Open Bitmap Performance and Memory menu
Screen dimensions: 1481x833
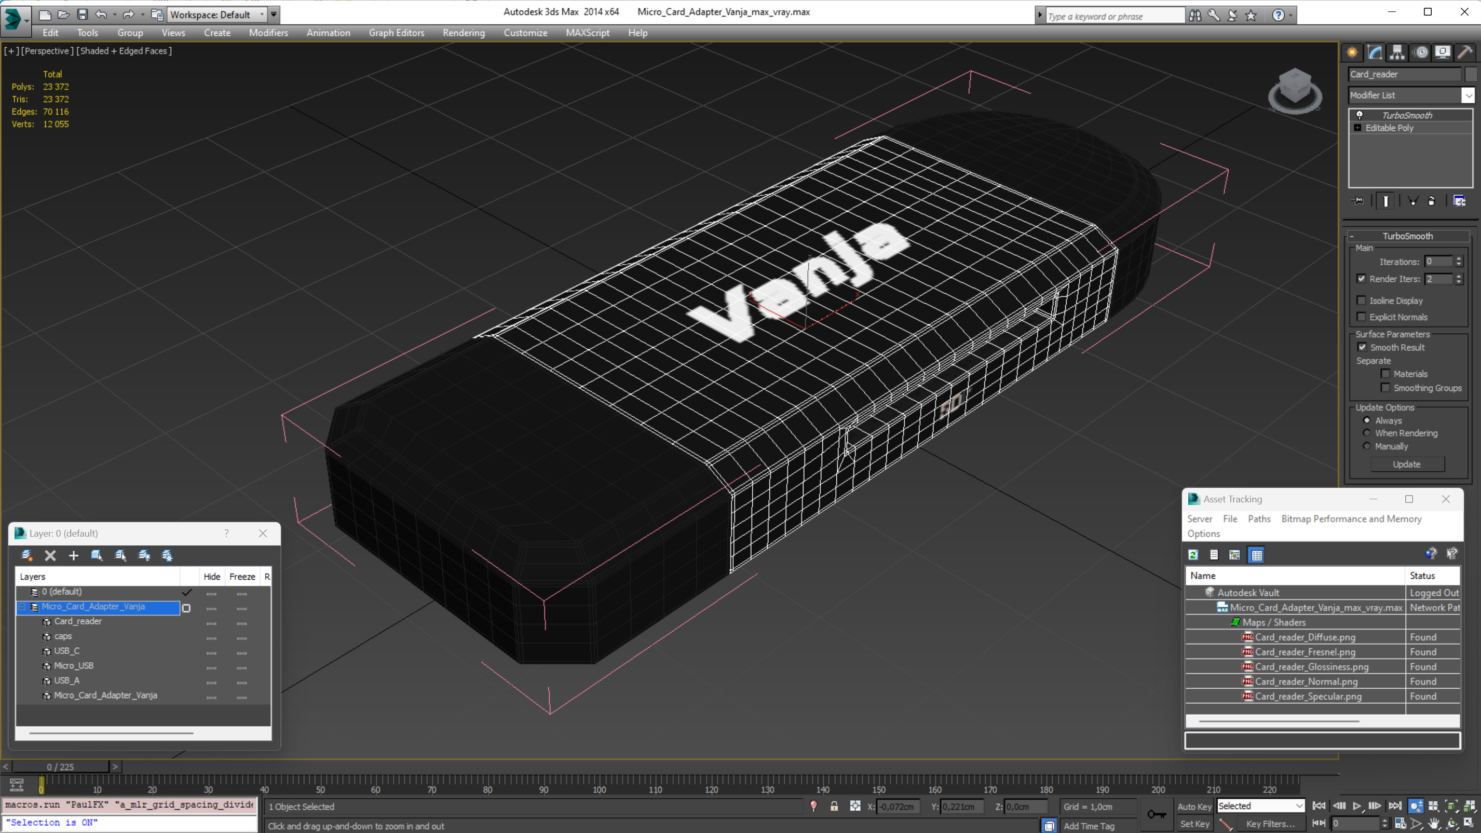coord(1351,518)
